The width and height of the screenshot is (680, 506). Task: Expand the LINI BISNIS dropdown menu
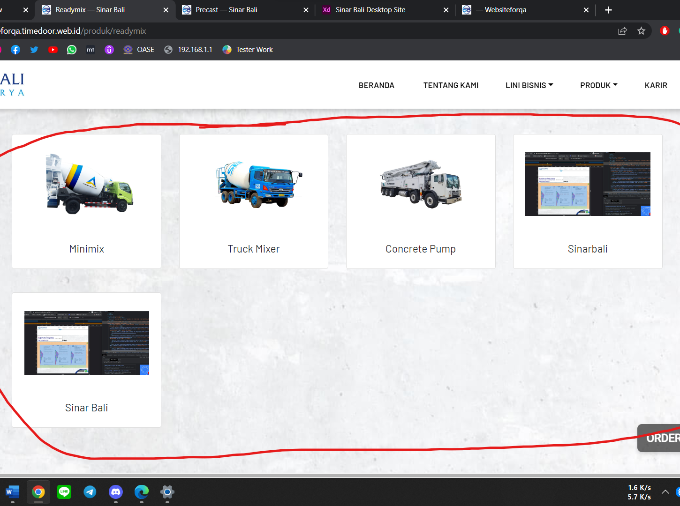click(x=529, y=85)
